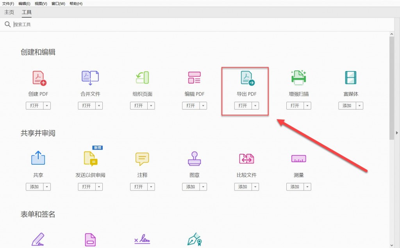Click 打开 button under 组织页面

point(139,106)
